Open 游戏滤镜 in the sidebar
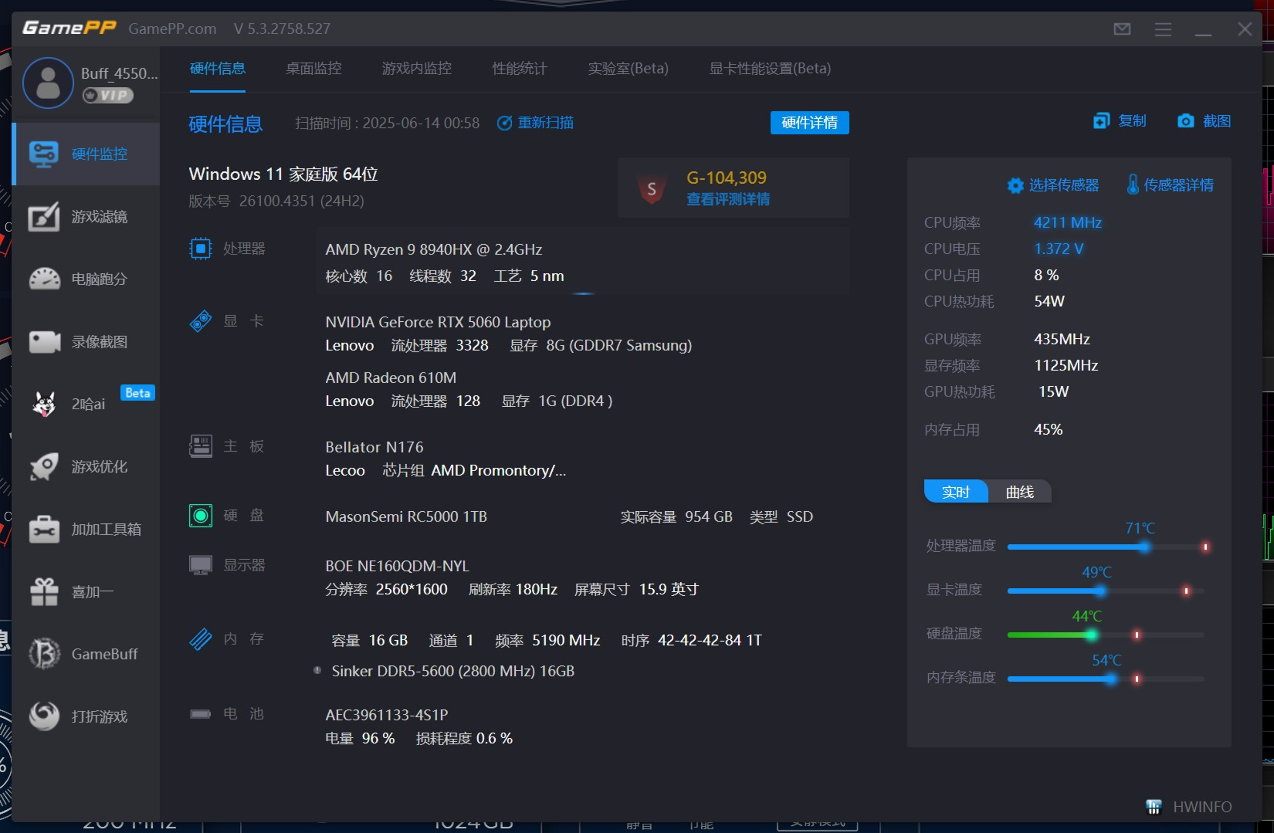The width and height of the screenshot is (1274, 833). coord(85,217)
